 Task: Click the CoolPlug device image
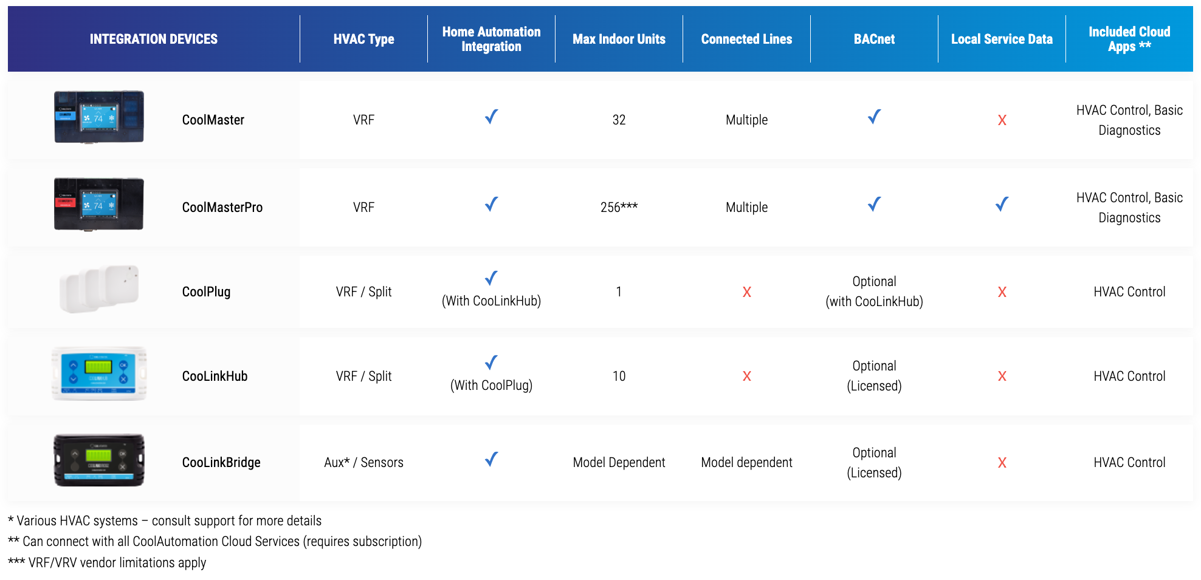tap(99, 289)
